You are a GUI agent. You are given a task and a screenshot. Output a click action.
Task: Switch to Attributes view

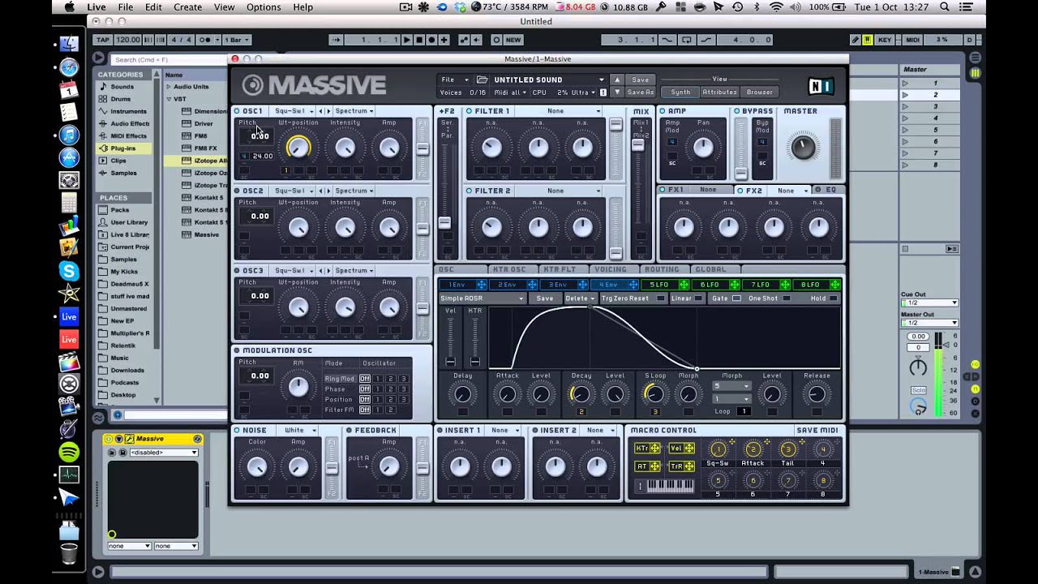click(x=719, y=92)
